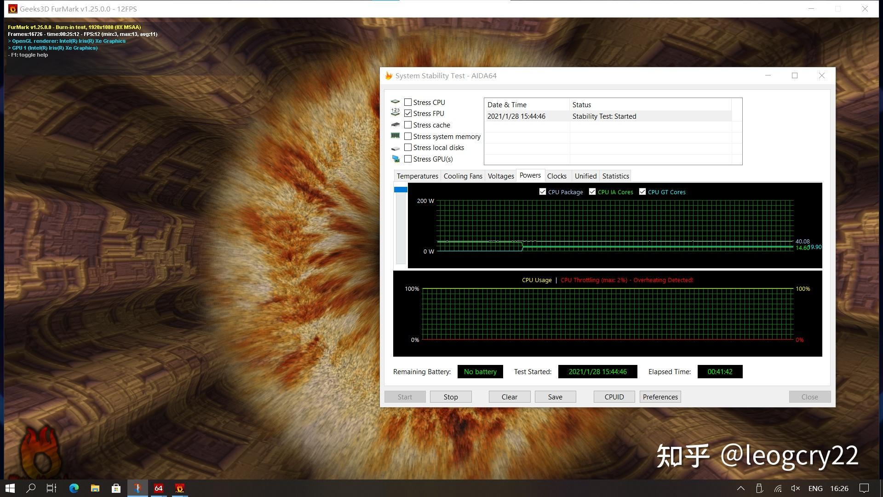The height and width of the screenshot is (497, 883).
Task: Click the 'Overheating Detected!' throttling label
Action: pos(663,280)
